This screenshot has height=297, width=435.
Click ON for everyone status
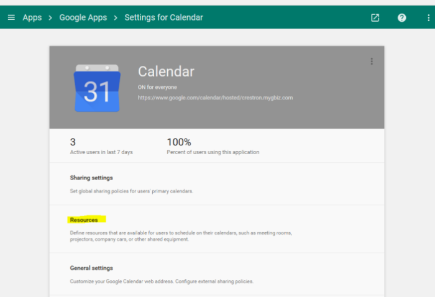pos(157,87)
